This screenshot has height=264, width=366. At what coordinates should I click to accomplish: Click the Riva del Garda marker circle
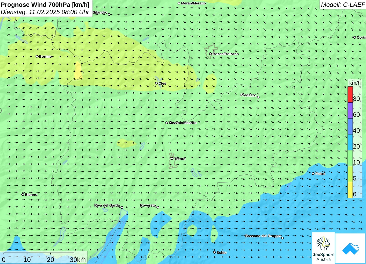[122, 207]
